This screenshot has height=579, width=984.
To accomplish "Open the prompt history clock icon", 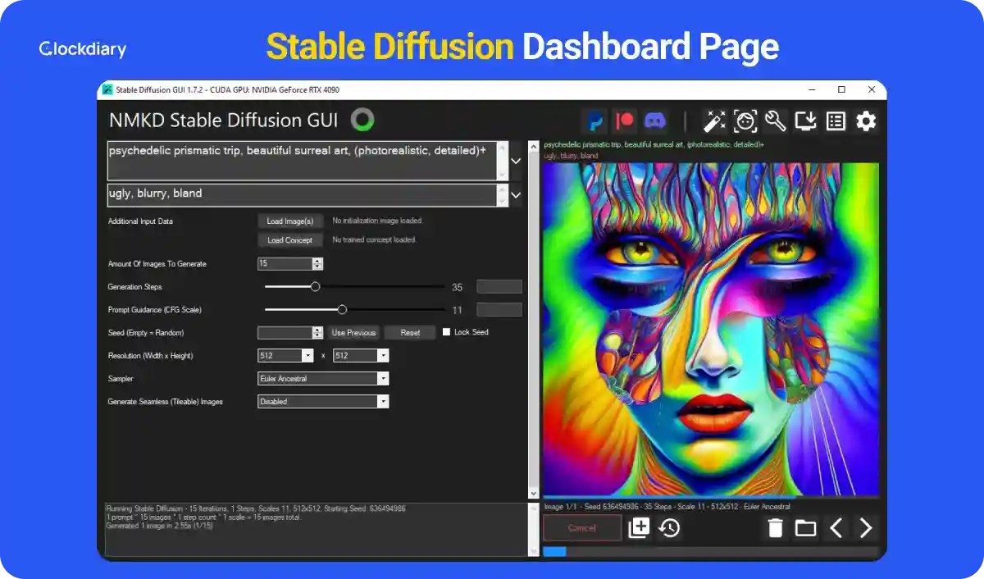I will pos(669,528).
